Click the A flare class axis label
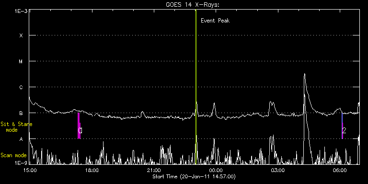This screenshot has width=368, height=184. point(21,139)
